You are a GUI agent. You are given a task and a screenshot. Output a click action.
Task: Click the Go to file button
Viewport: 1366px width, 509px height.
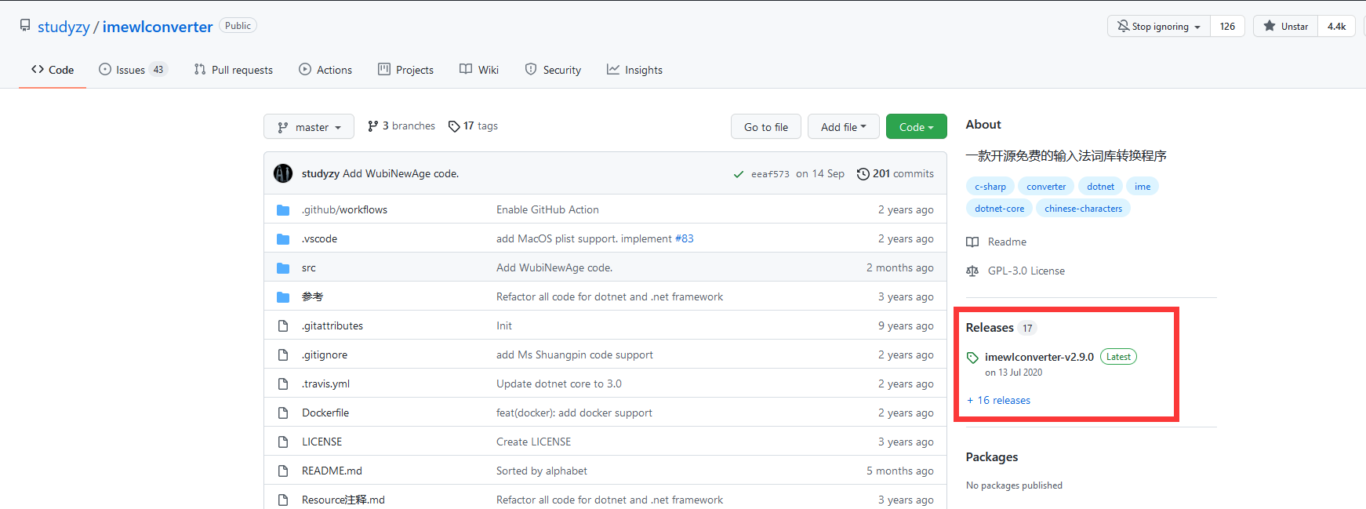[766, 127]
